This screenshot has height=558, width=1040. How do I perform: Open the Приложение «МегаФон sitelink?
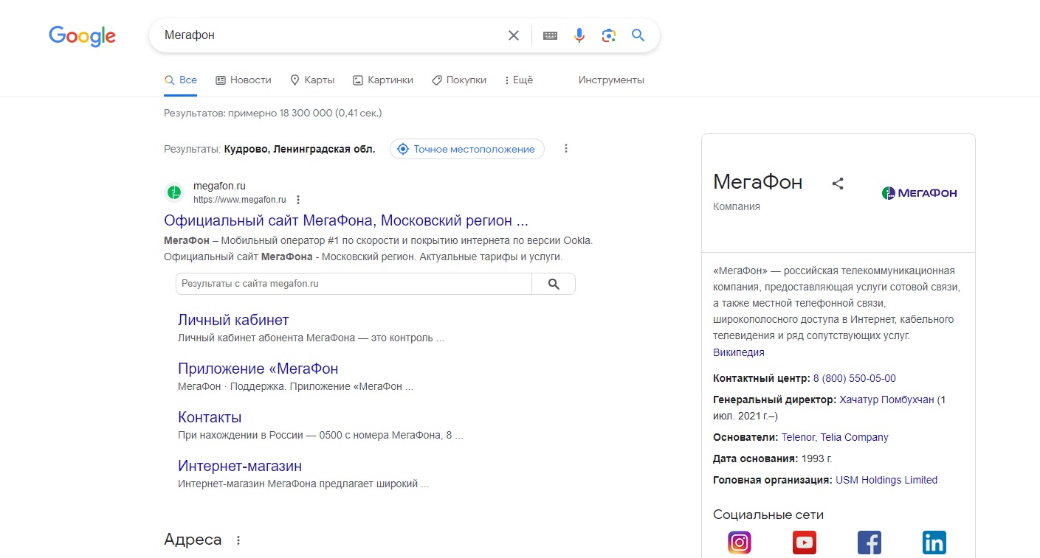coord(258,369)
